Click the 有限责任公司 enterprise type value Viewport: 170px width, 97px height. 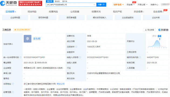click(43, 68)
